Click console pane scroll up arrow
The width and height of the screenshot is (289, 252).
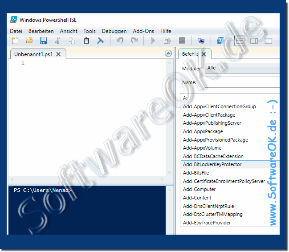point(169,190)
